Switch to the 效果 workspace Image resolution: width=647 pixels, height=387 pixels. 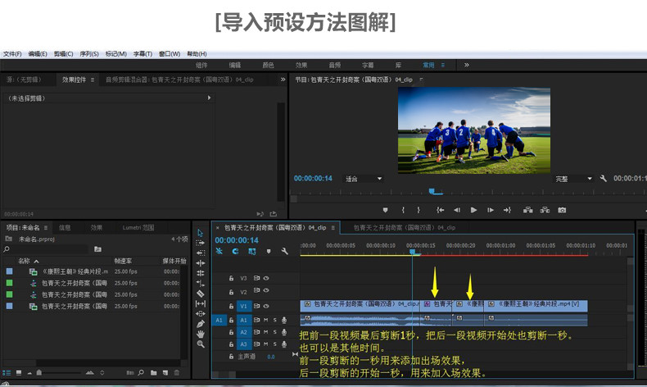(x=301, y=66)
